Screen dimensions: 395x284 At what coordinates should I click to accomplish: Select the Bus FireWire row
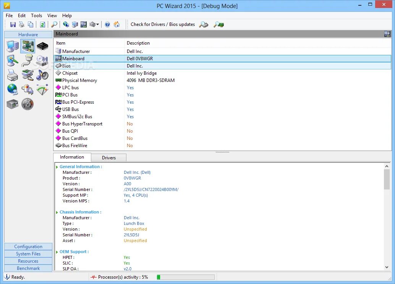(223, 146)
